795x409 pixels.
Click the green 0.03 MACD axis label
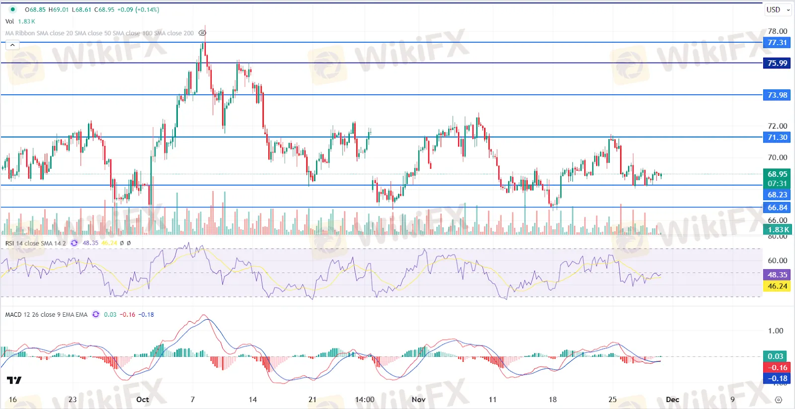(x=775, y=356)
